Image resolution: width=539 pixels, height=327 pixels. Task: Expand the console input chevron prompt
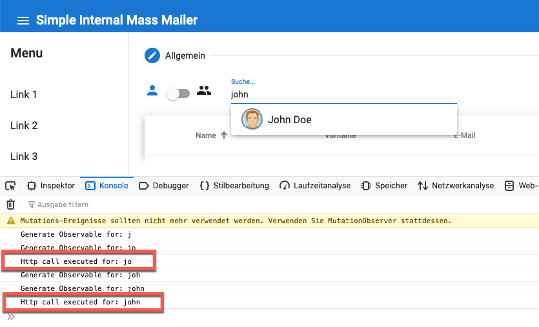10,317
